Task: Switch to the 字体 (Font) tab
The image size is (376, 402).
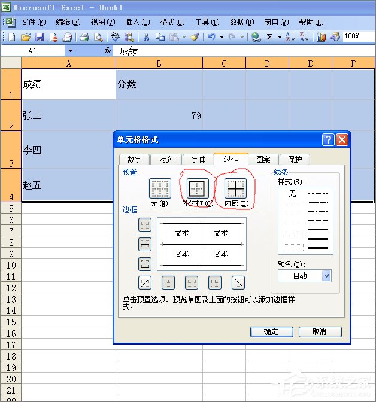Action: pos(198,160)
